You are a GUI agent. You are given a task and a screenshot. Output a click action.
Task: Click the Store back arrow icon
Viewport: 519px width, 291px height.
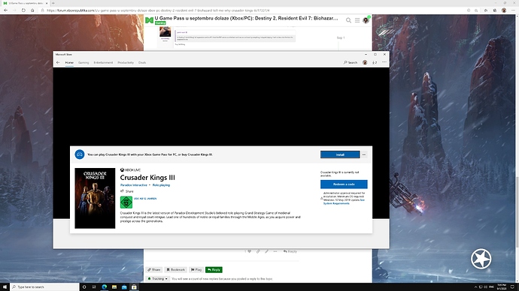(x=58, y=62)
